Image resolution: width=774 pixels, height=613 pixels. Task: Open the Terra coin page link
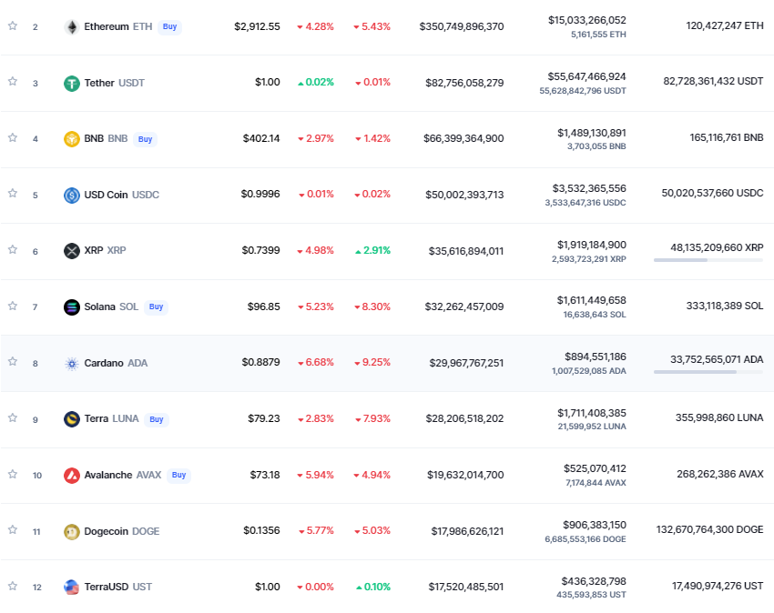pyautogui.click(x=112, y=418)
